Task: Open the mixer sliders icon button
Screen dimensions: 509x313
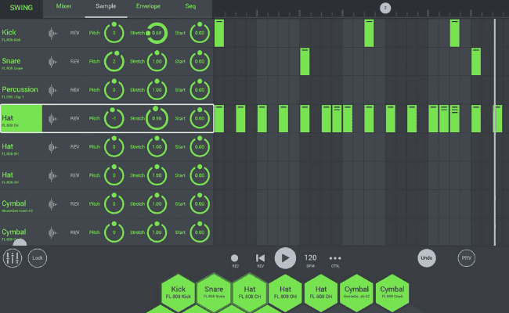Action: tap(13, 258)
